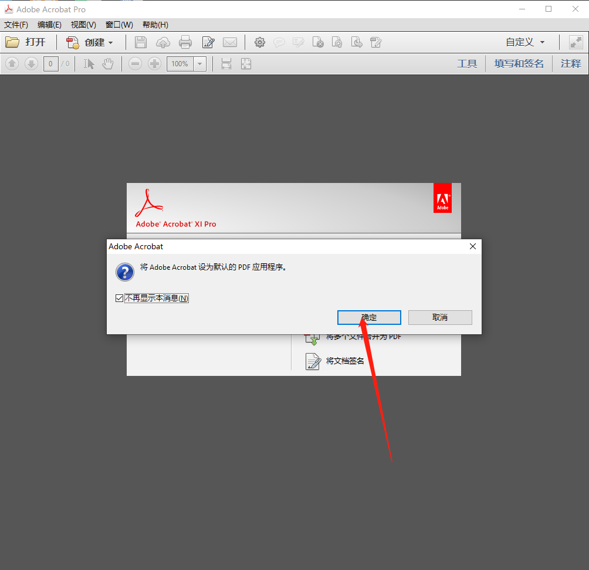Open the Window menu (窗口)
The height and width of the screenshot is (570, 589).
[119, 25]
